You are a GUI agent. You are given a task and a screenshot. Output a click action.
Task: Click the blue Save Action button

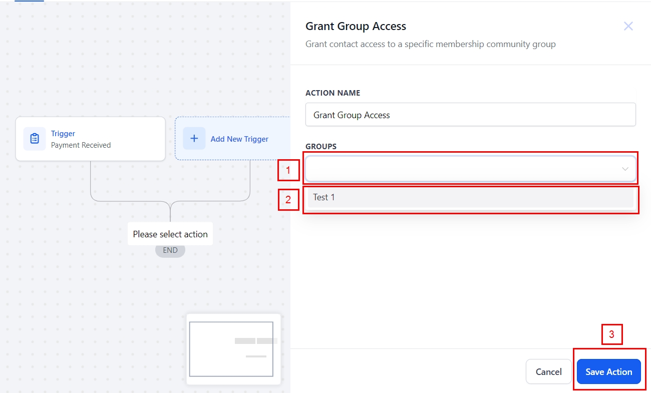coord(608,372)
